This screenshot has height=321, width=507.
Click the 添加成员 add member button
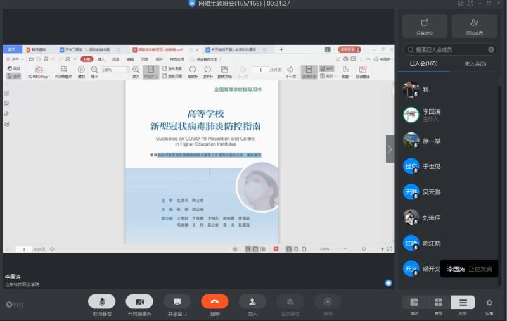pyautogui.click(x=474, y=26)
